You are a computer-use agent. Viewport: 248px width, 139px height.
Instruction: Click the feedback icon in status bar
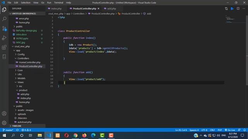pos(239,130)
